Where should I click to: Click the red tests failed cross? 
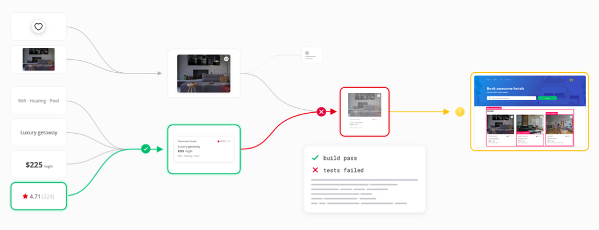pyautogui.click(x=315, y=170)
